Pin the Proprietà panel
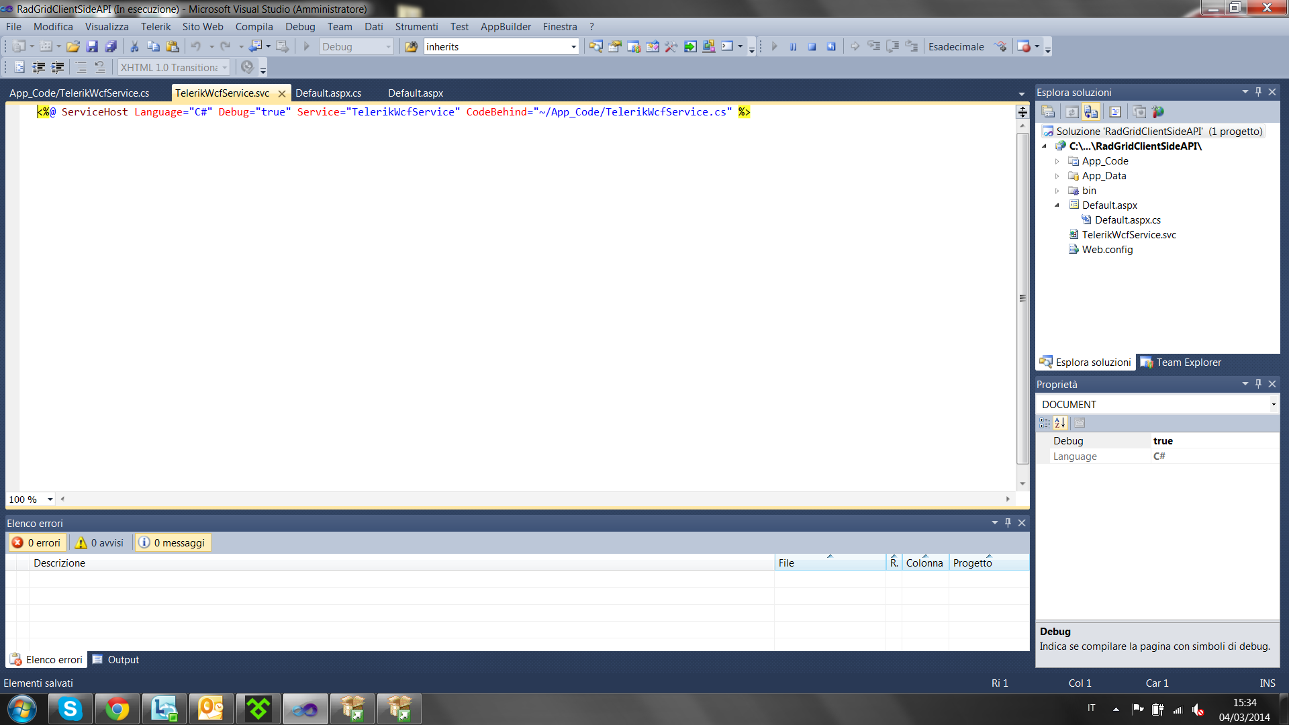 pos(1259,384)
